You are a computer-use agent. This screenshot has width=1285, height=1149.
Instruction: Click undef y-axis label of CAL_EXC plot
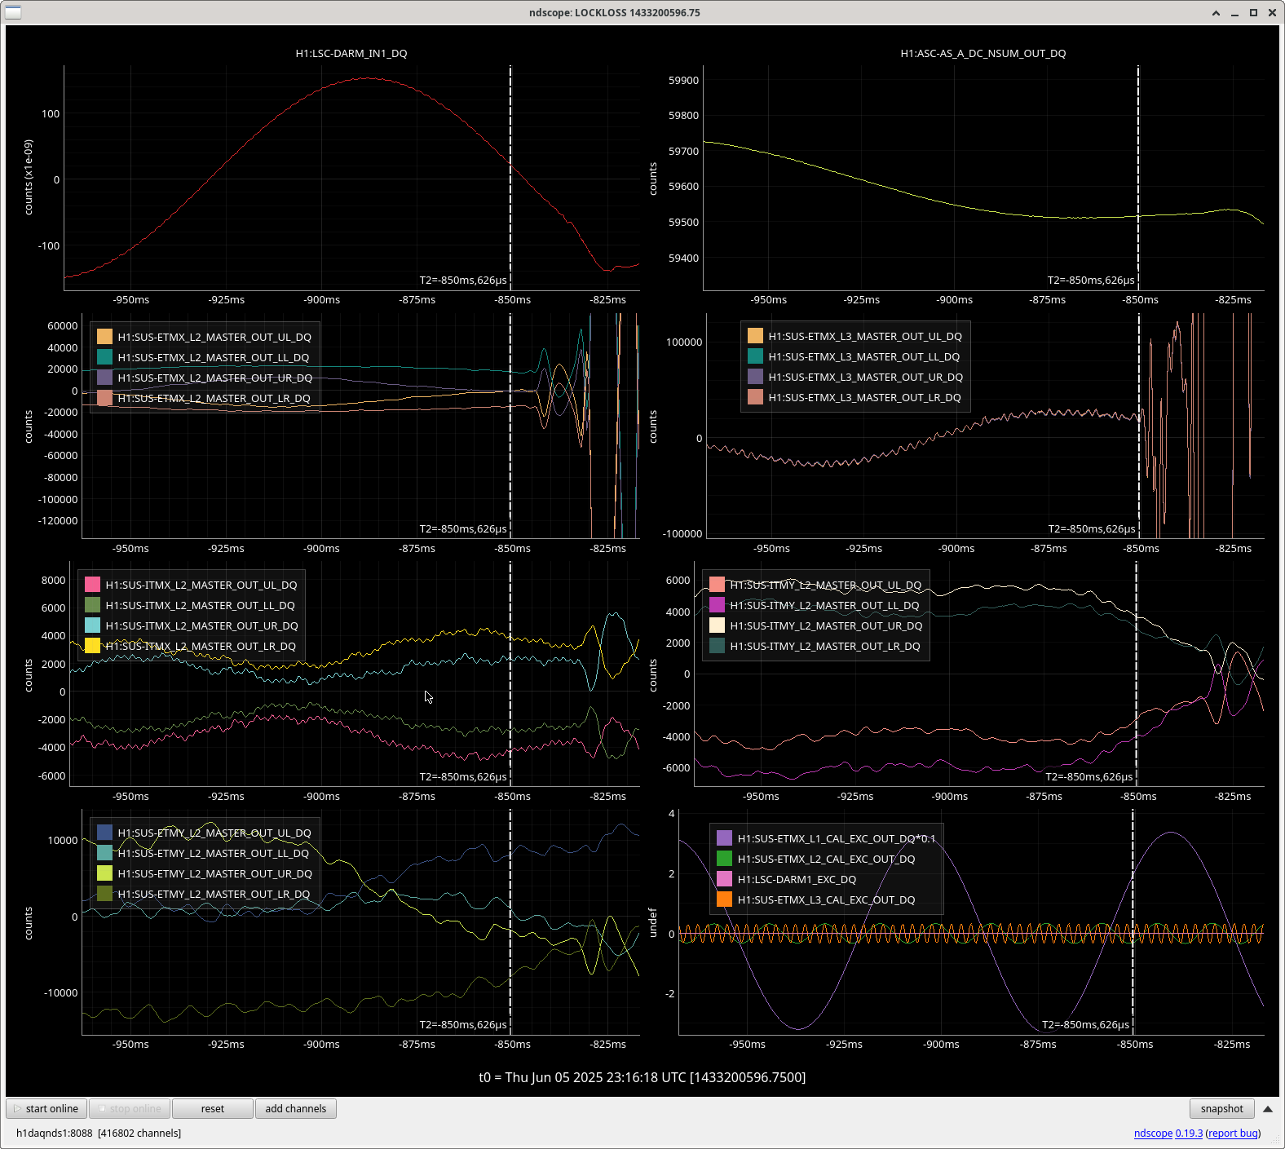[x=652, y=921]
